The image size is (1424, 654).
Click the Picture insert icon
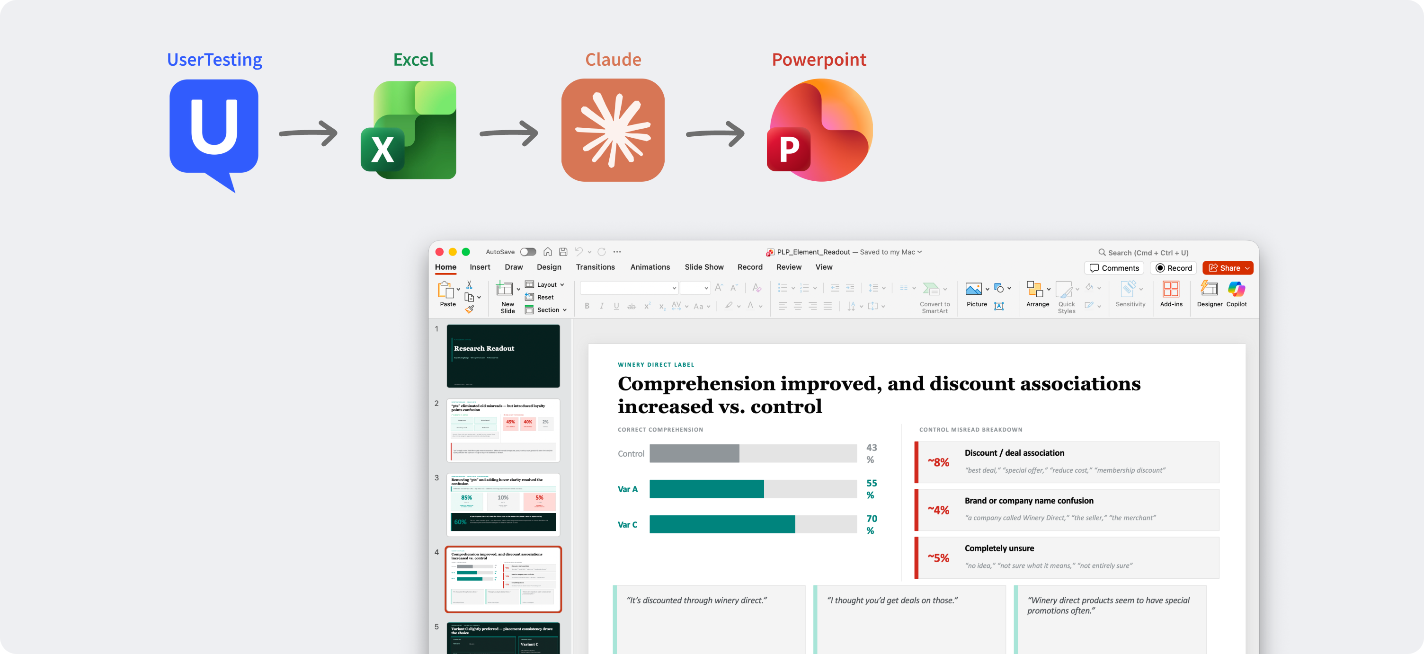tap(973, 288)
